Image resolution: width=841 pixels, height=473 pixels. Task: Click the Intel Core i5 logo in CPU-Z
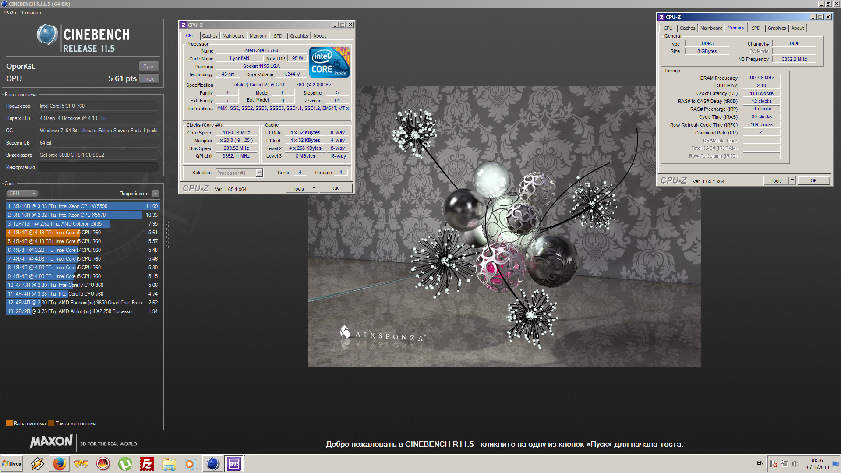coord(329,62)
